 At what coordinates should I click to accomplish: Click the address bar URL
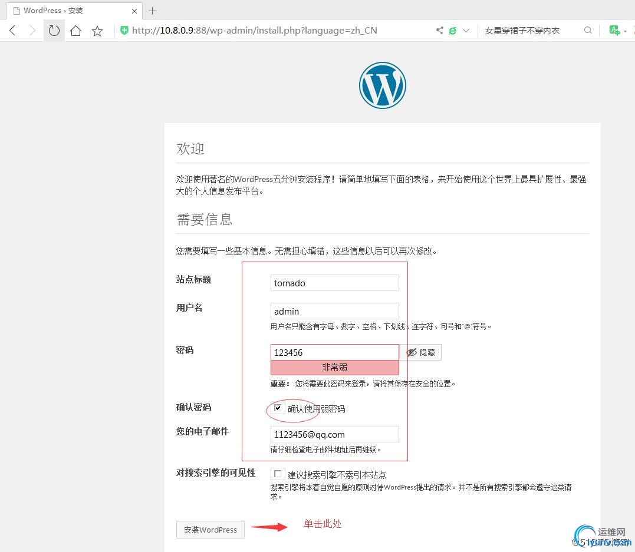pos(254,31)
